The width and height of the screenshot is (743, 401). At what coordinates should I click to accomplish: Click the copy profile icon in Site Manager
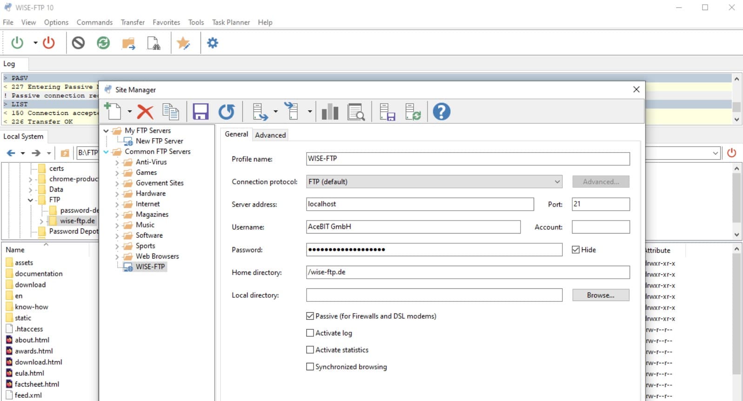point(171,112)
